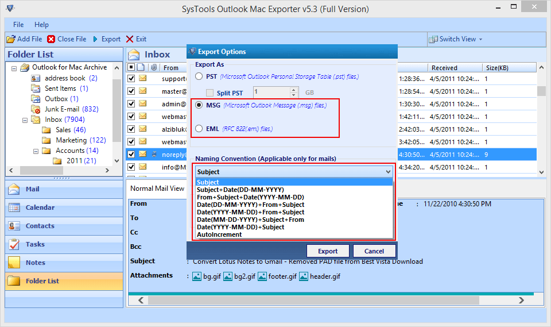This screenshot has width=551, height=327.
Task: Uncheck the noreply email row checkbox
Action: [x=131, y=154]
